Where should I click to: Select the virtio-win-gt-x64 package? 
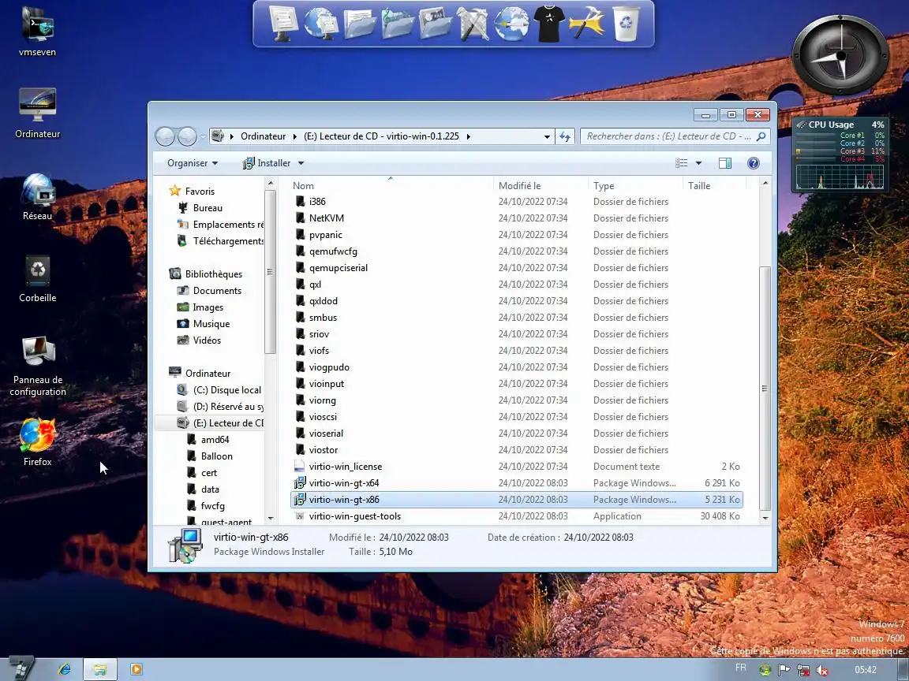click(x=344, y=483)
